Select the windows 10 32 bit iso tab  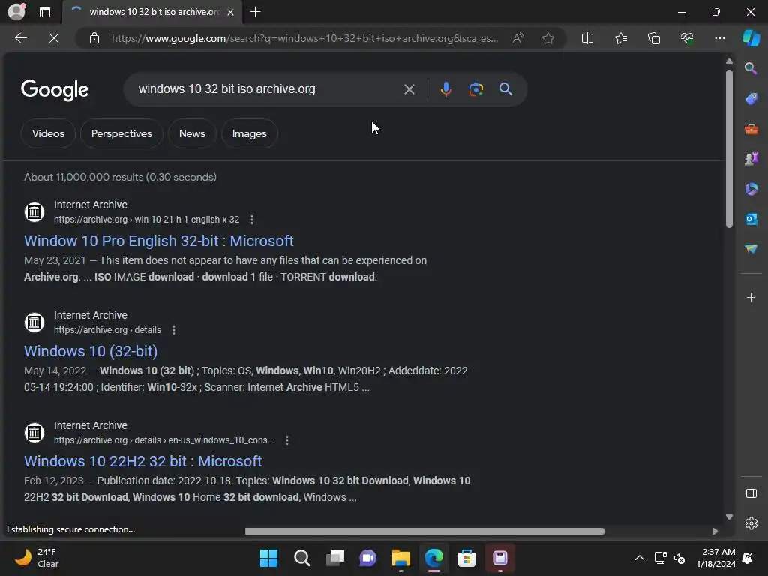point(152,12)
